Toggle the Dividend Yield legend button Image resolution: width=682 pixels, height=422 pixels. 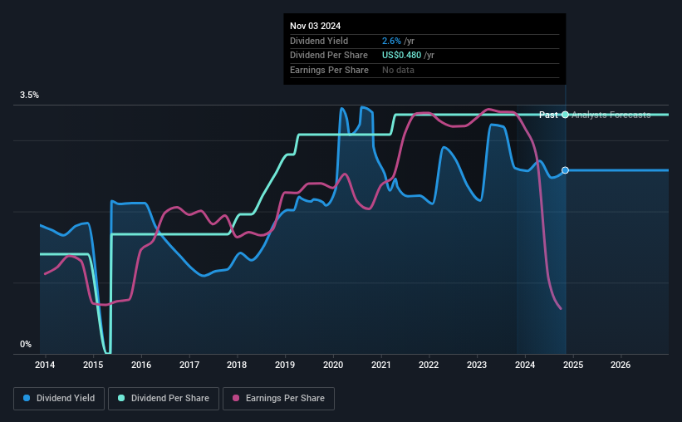[x=59, y=399]
